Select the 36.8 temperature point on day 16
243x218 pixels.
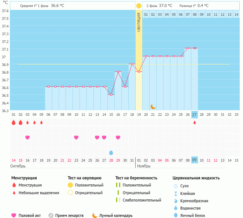tap(118, 72)
